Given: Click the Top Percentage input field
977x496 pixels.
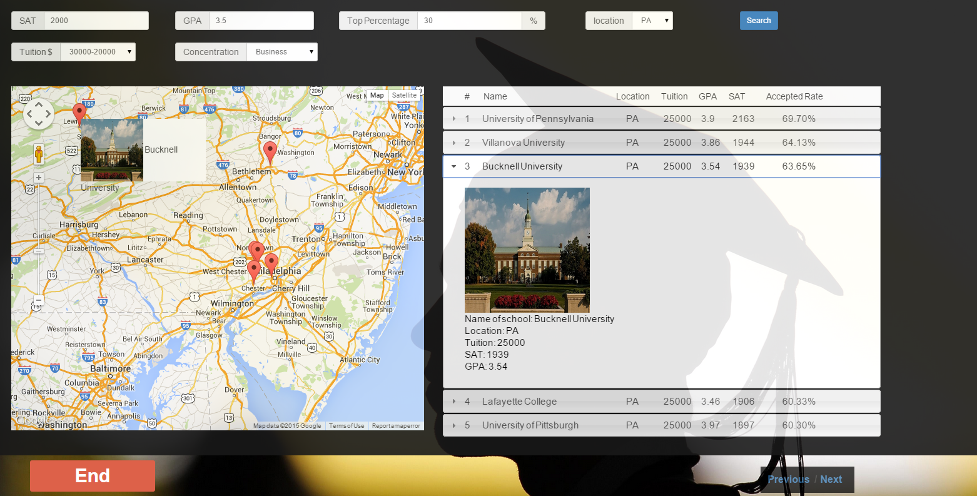Looking at the screenshot, I should pyautogui.click(x=470, y=21).
